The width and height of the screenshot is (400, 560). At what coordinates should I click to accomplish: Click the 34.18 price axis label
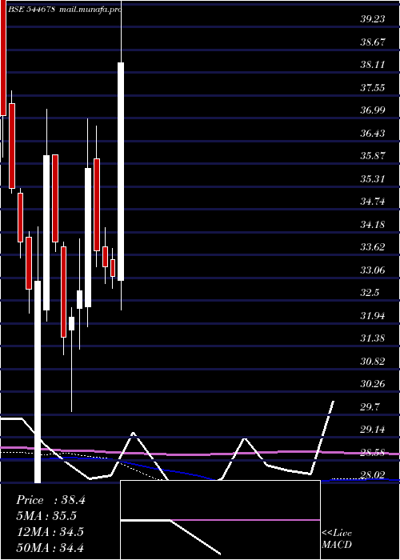[x=373, y=224]
